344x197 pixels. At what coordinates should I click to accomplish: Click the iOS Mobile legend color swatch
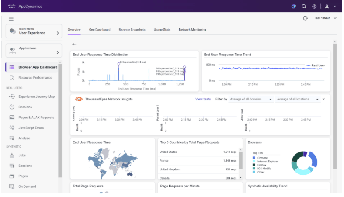tap(254, 169)
